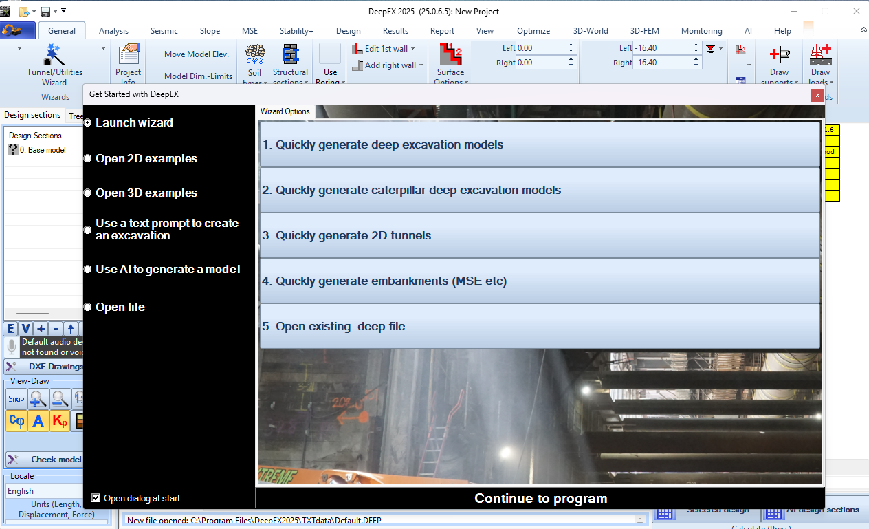The width and height of the screenshot is (869, 529).
Task: Click the upper spinner on Left -16.40 field
Action: point(696,45)
